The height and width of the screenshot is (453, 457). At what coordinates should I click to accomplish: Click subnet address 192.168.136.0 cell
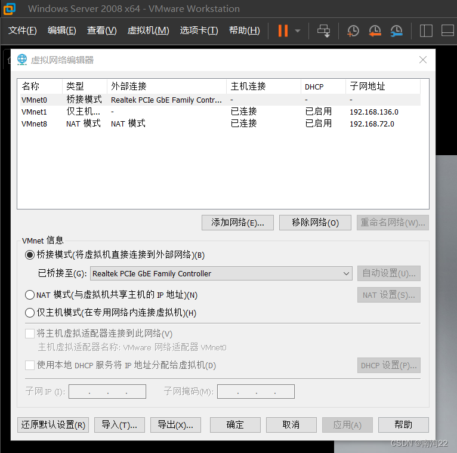point(374,112)
